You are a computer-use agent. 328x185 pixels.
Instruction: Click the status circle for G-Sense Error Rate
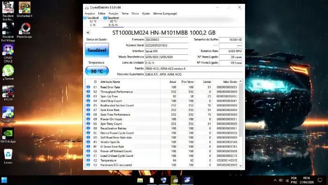click(88, 147)
